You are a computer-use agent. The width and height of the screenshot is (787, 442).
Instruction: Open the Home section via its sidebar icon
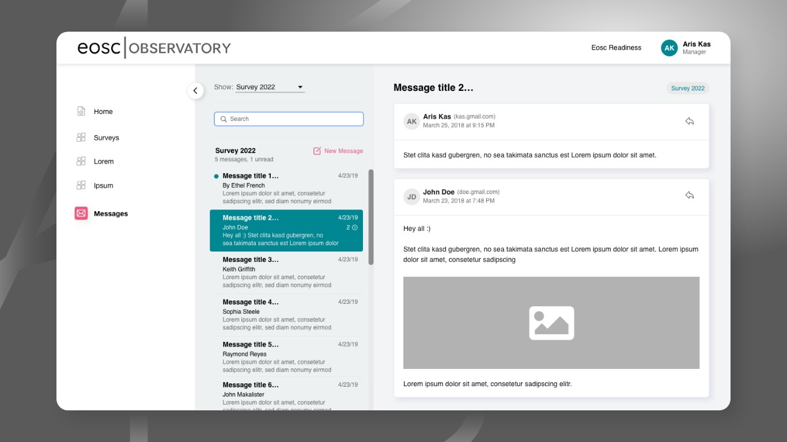pos(81,111)
